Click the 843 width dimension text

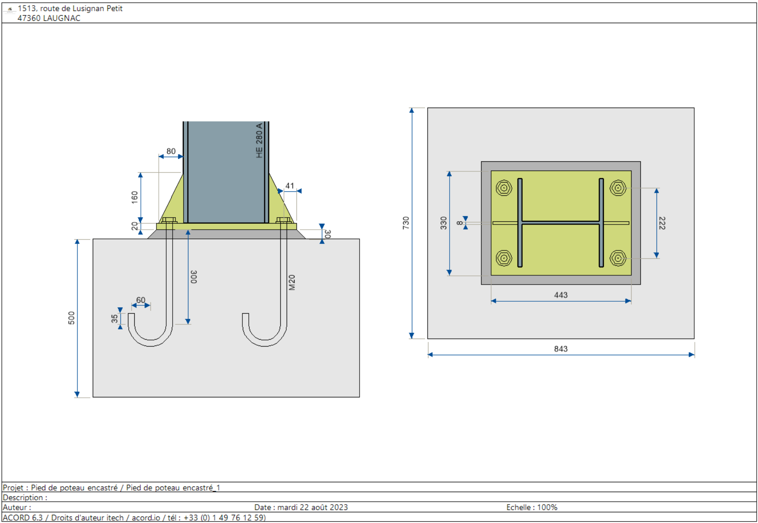tap(560, 349)
